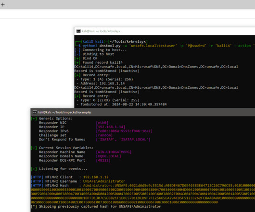255x212 pixels.
Task: Click 'Connecting to host...' line
Action: [101, 50]
